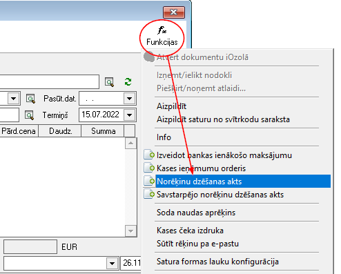Select Savstarpējo norēķinu dzēšanas akts
Screen dimensions: 341x274
(x=237, y=195)
